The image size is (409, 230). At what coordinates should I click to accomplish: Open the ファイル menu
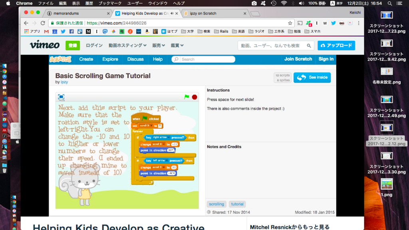[x=46, y=3]
